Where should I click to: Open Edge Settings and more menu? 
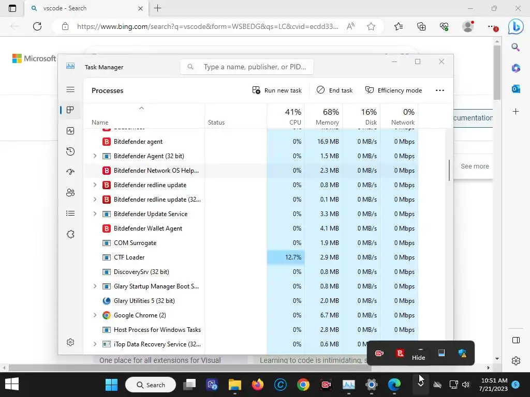point(492,27)
